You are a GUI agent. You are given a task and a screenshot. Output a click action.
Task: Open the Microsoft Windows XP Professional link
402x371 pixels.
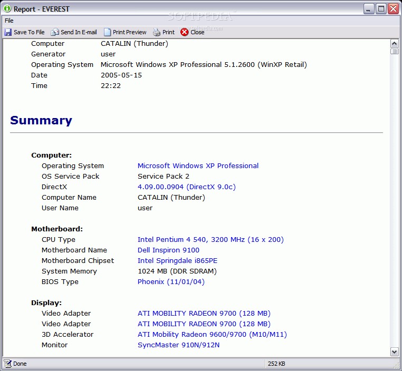click(198, 166)
